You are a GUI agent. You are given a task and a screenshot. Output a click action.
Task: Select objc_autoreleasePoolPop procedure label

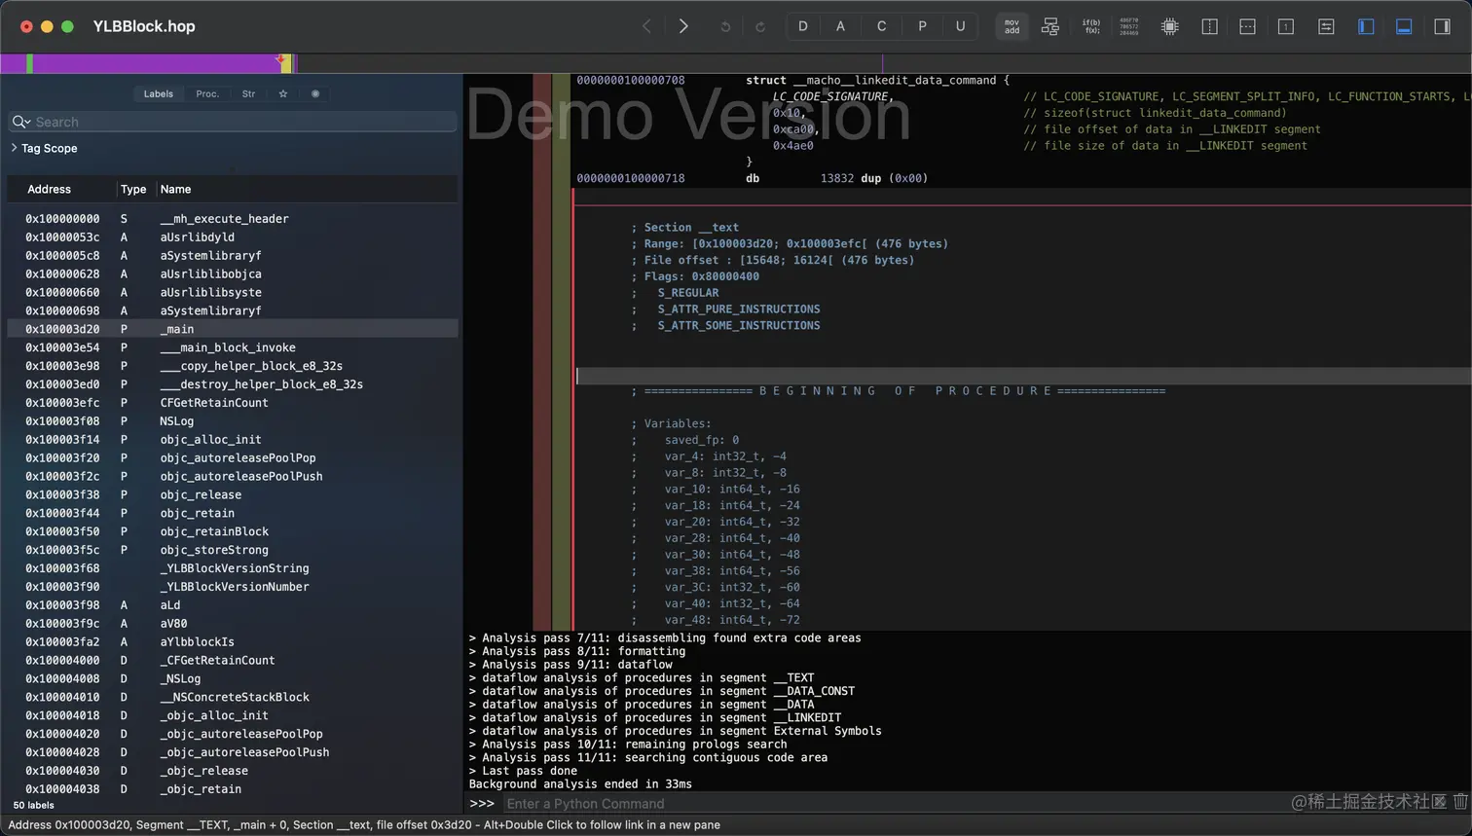tap(233, 458)
